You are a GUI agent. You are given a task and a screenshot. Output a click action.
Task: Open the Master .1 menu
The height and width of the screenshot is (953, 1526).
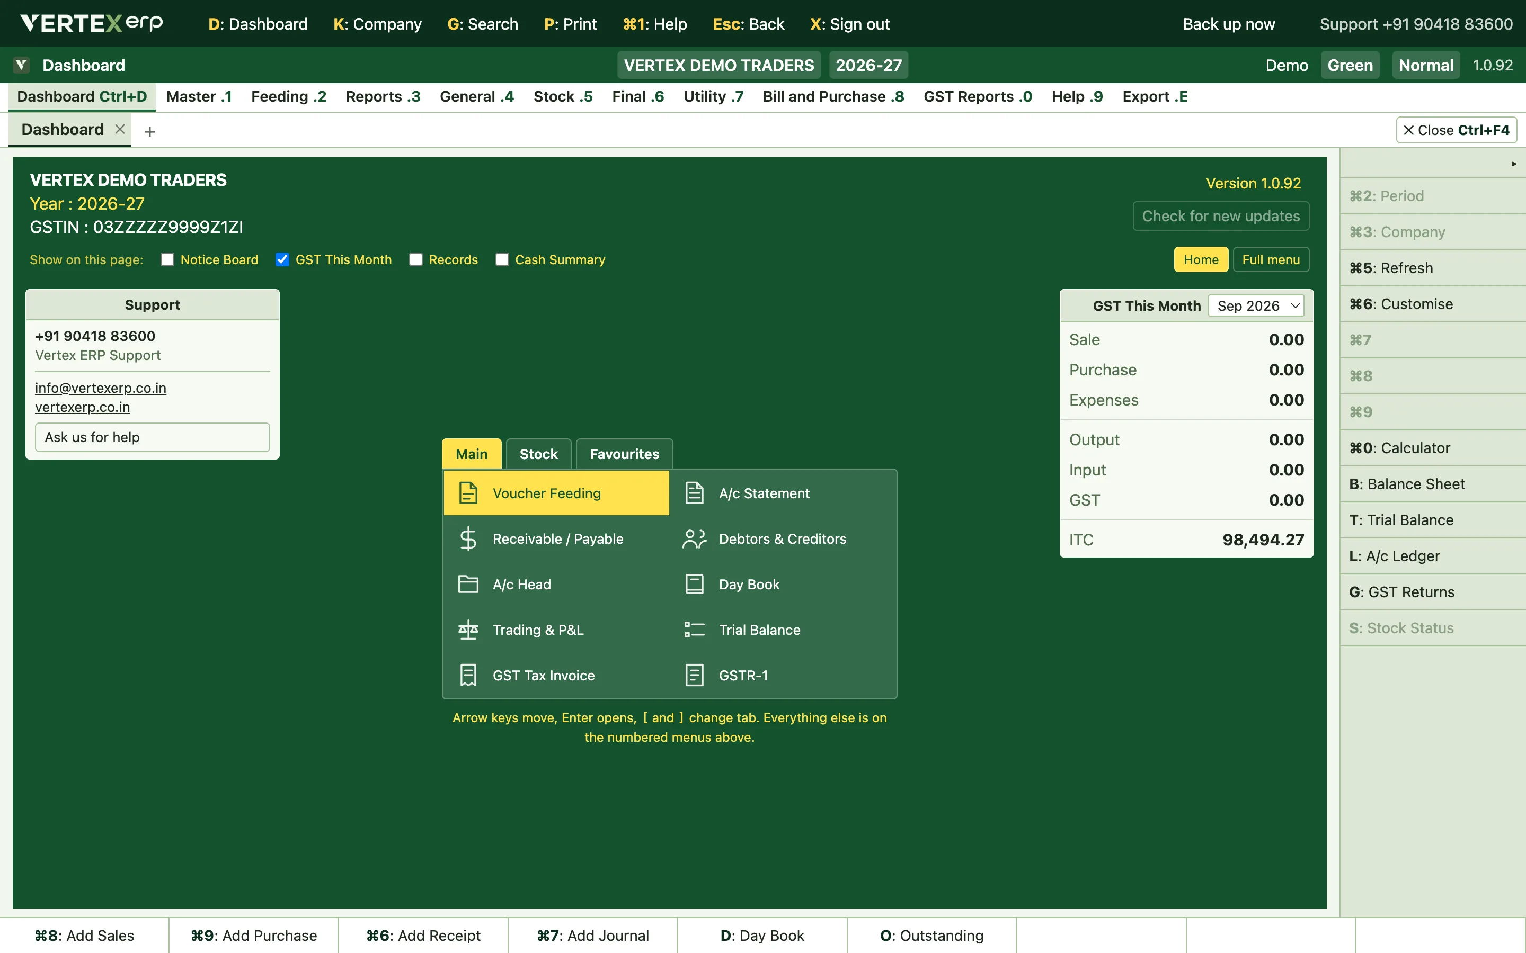tap(199, 96)
